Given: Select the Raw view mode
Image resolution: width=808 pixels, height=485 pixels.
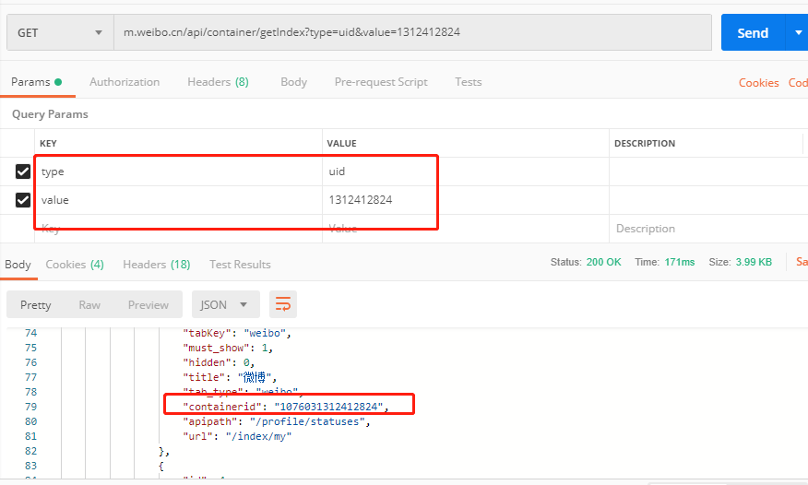Looking at the screenshot, I should pyautogui.click(x=89, y=305).
